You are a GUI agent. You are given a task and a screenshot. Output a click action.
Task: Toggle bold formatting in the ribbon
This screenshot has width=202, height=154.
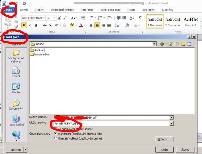[24, 25]
